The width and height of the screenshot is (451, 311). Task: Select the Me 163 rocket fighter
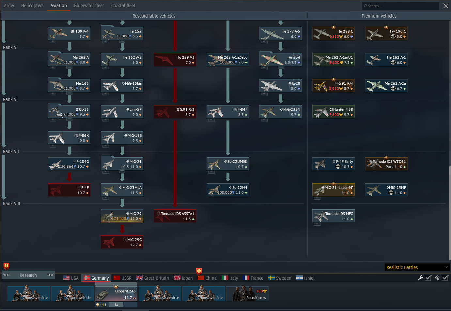coord(69,86)
